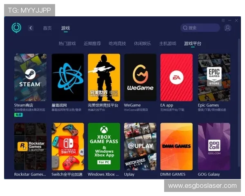Go back with the left chevron button
Screen dimensions: 245x196
(31, 28)
